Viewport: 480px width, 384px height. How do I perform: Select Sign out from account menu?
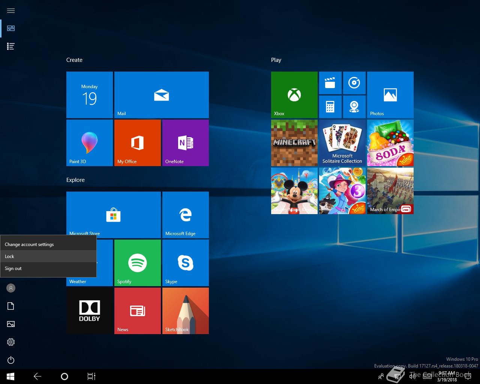click(48, 268)
